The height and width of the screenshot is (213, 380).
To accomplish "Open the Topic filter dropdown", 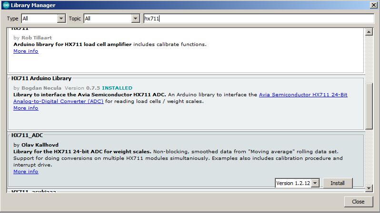I will (112, 19).
